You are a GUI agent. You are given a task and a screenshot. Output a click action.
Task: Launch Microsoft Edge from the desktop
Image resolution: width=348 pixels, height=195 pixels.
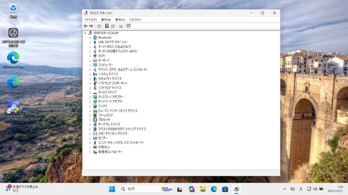click(13, 59)
